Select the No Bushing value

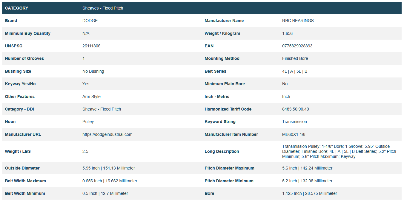(93, 71)
